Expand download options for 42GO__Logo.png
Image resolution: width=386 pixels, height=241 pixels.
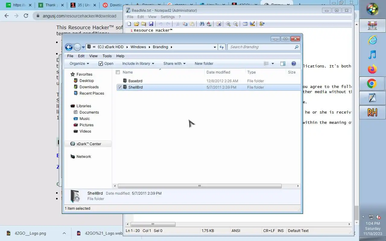click(64, 233)
